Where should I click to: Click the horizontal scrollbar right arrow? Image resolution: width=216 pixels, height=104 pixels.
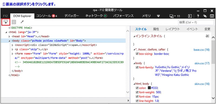128,100
